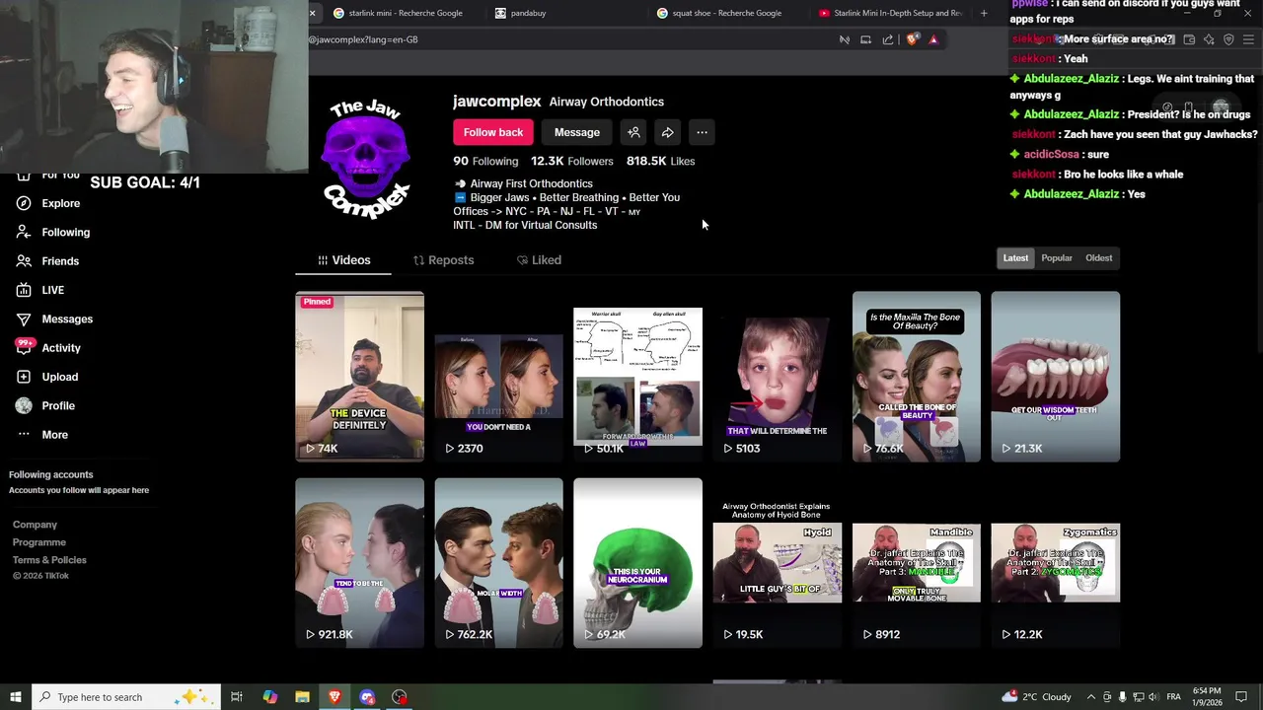Open the LIVE section

pos(40,290)
